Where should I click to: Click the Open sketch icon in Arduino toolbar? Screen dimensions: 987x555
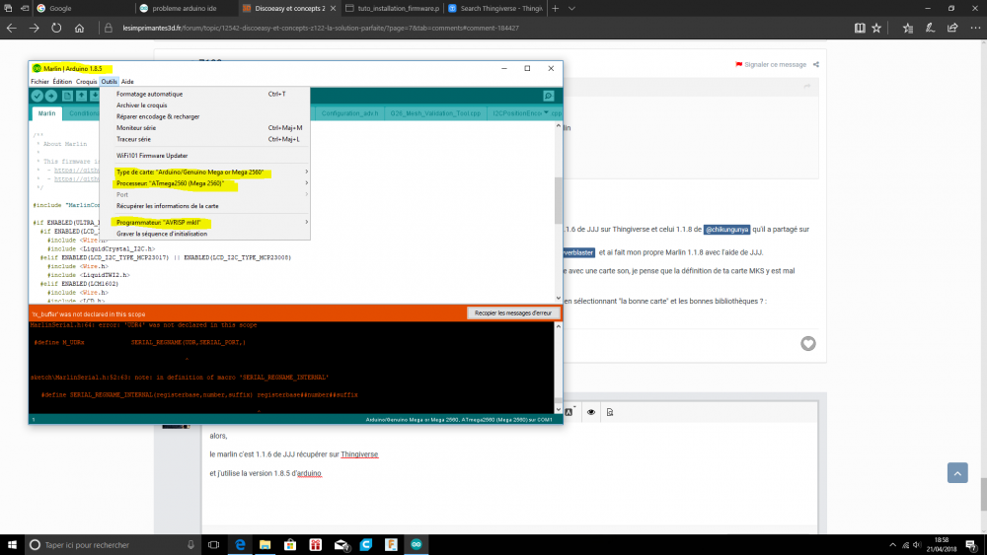(81, 96)
